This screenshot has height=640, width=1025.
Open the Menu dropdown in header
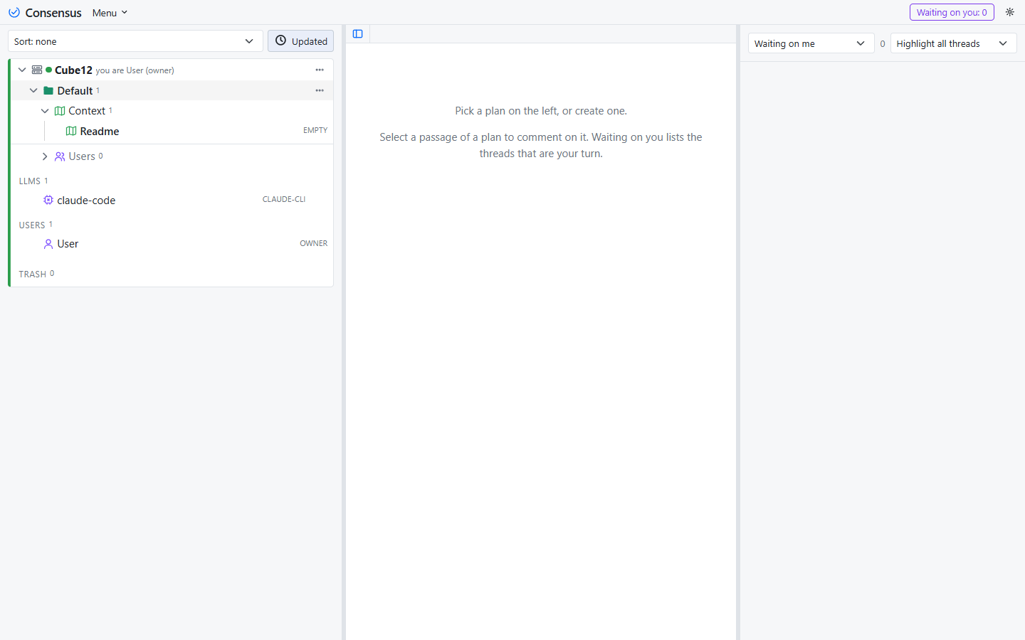click(110, 13)
